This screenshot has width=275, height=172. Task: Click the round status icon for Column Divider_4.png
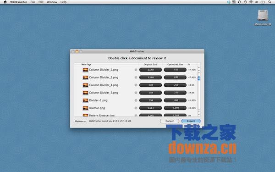(136, 85)
